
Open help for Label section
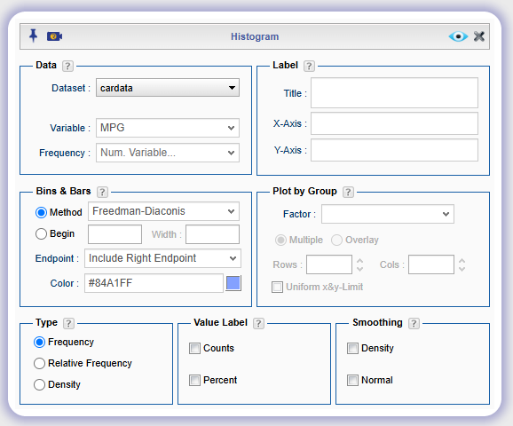coord(309,66)
